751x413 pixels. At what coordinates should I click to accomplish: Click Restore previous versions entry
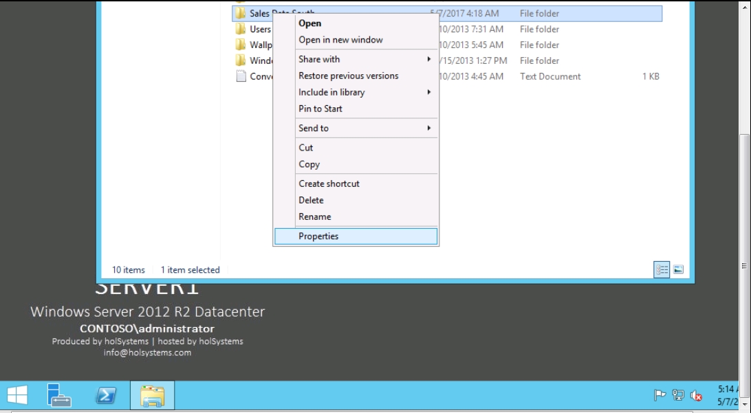click(x=349, y=76)
